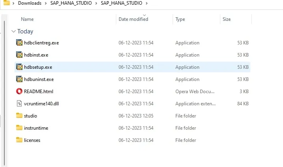Click the licenses folder icon
Viewport: 283px width, 167px height.
[x=19, y=140]
